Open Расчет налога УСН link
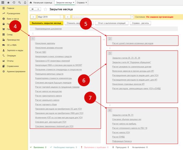 click(121, 132)
